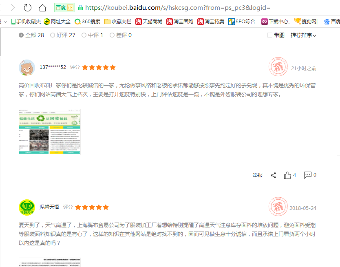Open the 推荐排序 sorting dropdown
340x267 pixels.
[x=303, y=35]
